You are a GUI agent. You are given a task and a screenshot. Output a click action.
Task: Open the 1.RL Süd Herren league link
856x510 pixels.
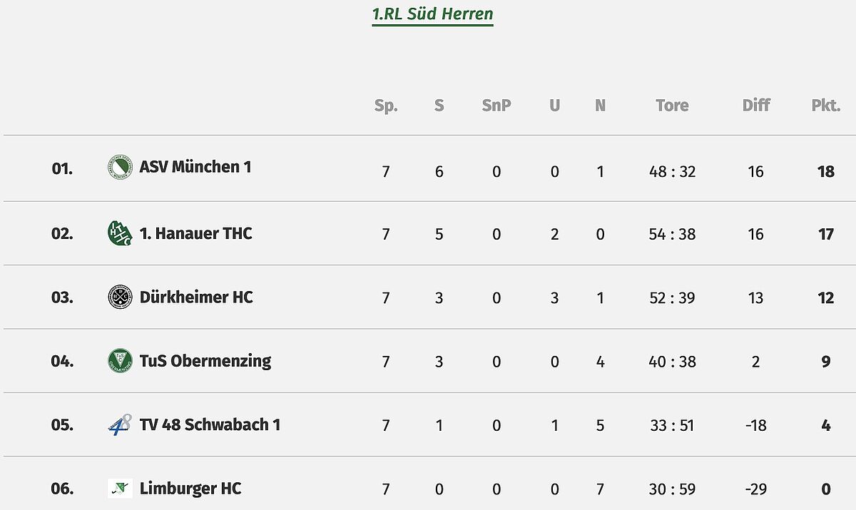[x=432, y=14]
